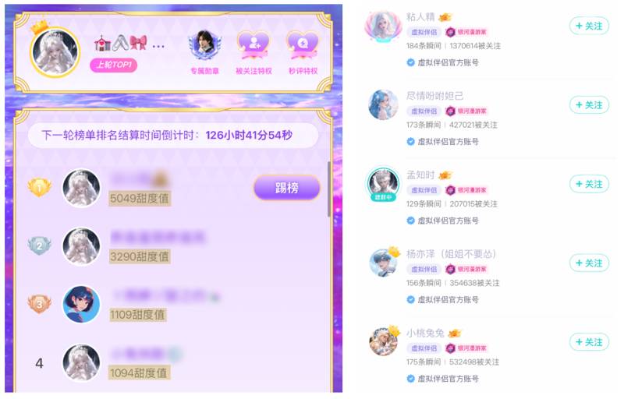This screenshot has width=624, height=399.
Task: Follow 杨亦泽 using the 关注 button
Action: coord(589,263)
